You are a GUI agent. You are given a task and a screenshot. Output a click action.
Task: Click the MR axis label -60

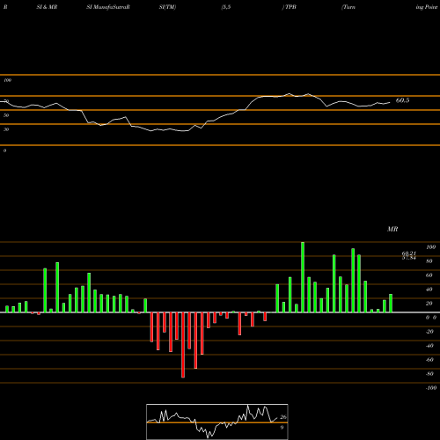point(429,360)
